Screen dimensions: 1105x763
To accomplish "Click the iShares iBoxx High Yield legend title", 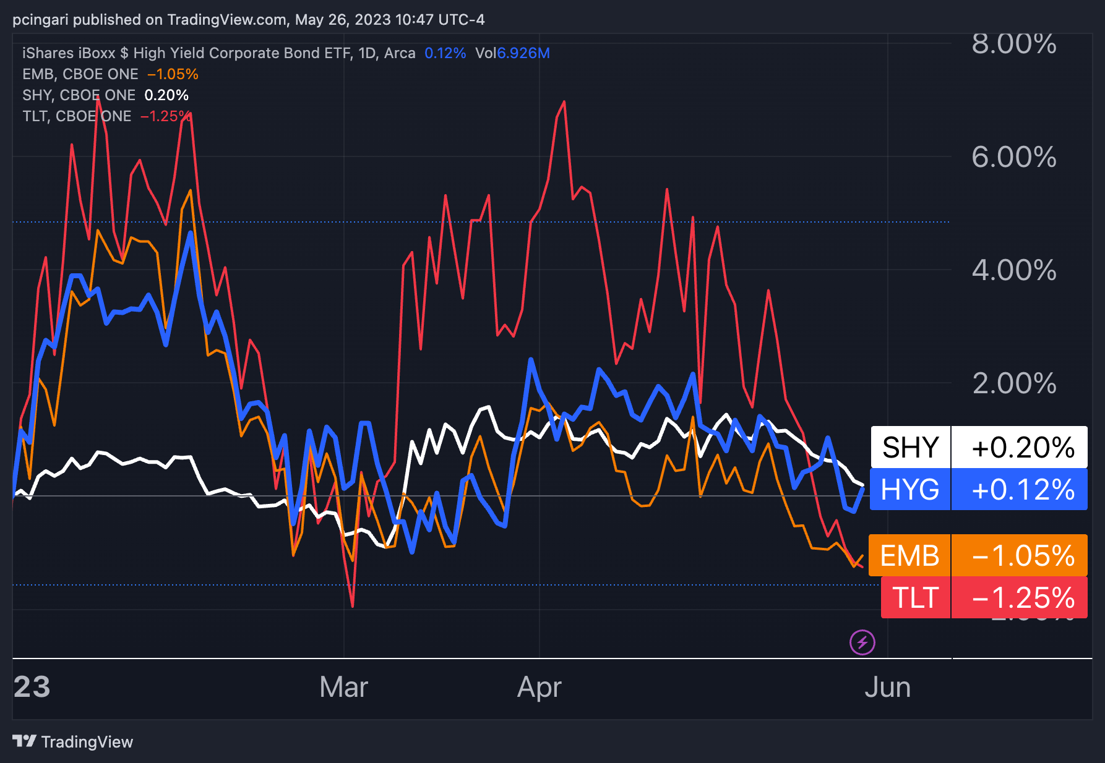I will pos(218,53).
